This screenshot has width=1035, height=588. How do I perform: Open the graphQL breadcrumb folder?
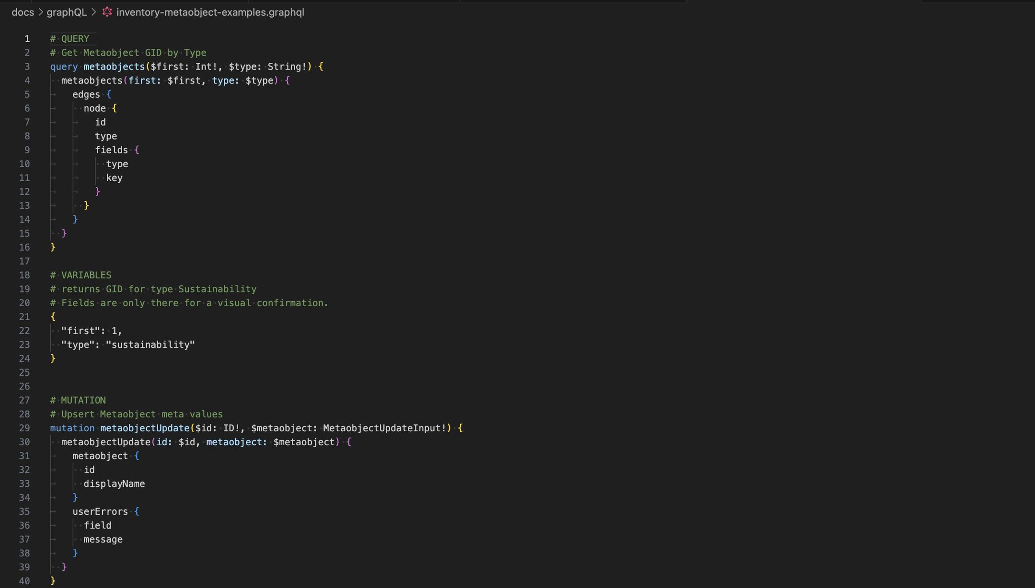point(67,12)
